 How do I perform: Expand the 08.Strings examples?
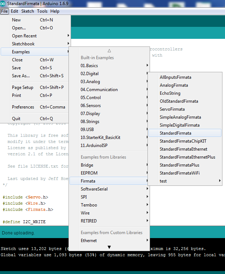click(x=109, y=122)
